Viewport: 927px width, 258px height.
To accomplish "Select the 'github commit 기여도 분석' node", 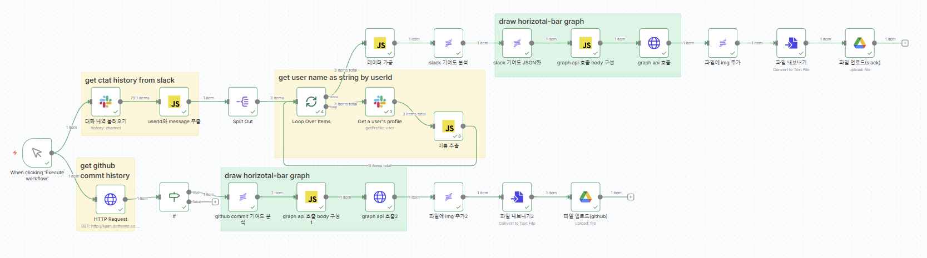I will coord(242,197).
